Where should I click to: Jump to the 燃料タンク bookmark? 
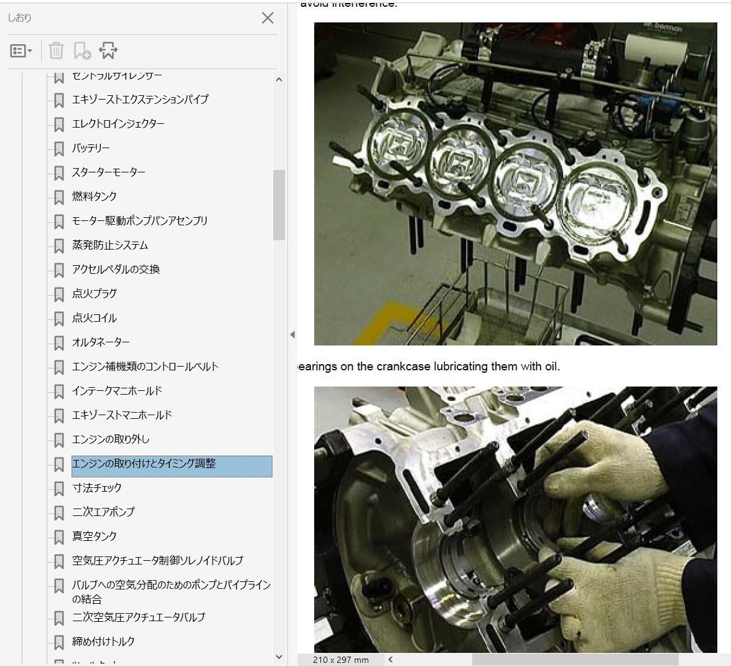coord(95,197)
